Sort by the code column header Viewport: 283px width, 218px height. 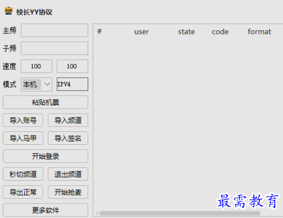pyautogui.click(x=220, y=32)
